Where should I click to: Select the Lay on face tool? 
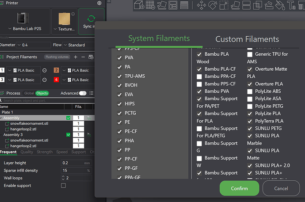coord(235,5)
